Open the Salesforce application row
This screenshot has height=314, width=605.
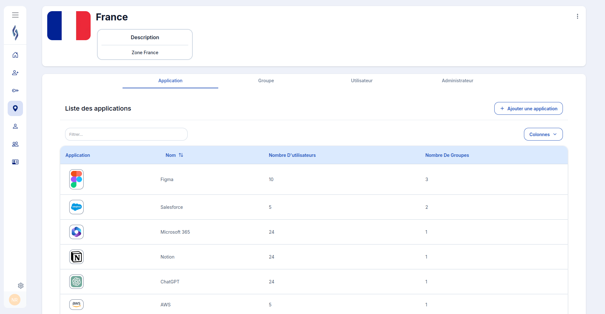pos(172,207)
